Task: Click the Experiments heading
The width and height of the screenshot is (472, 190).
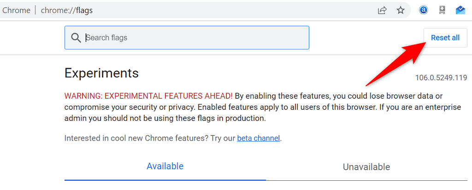Action: click(x=101, y=73)
